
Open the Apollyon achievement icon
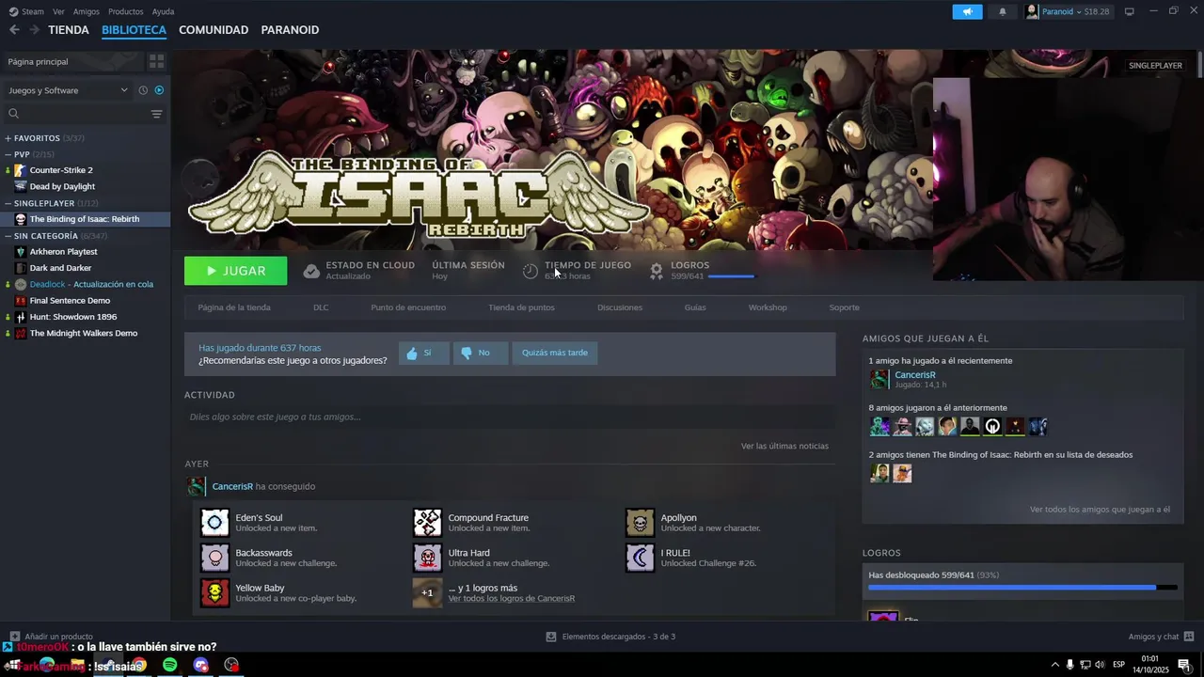pos(641,523)
